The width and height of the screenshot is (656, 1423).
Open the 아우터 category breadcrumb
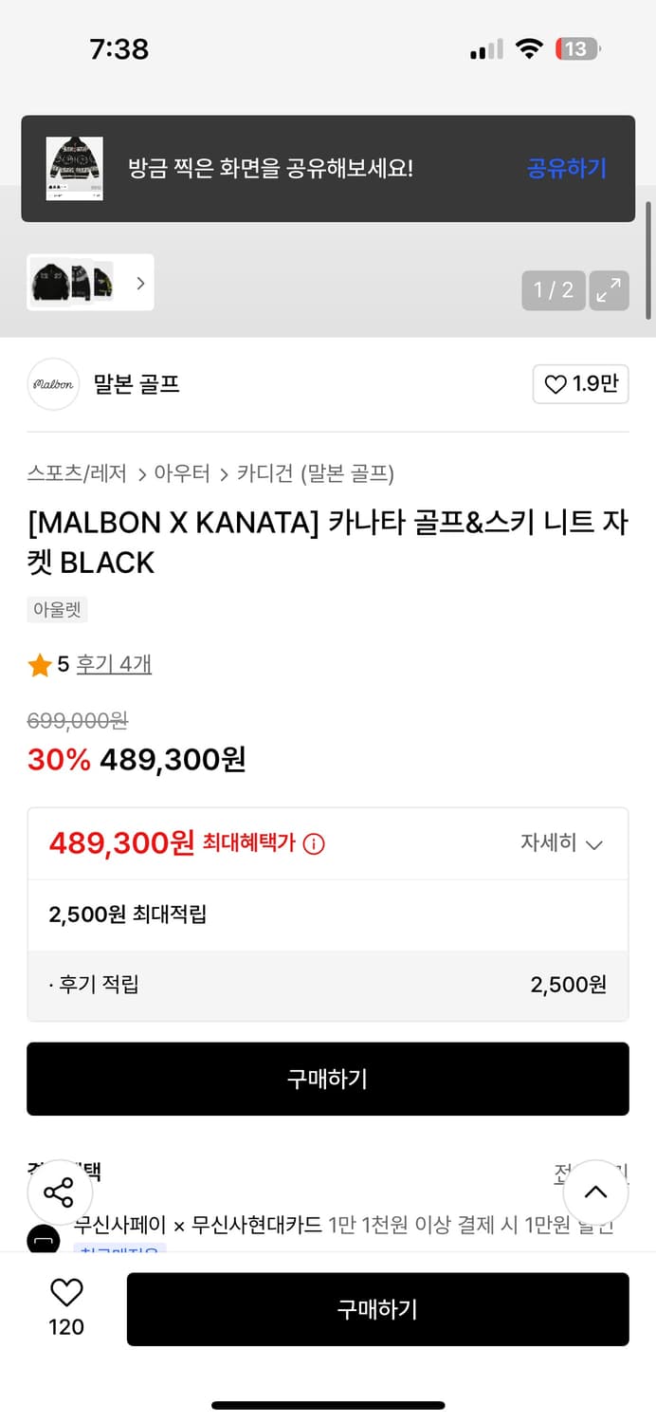click(182, 473)
